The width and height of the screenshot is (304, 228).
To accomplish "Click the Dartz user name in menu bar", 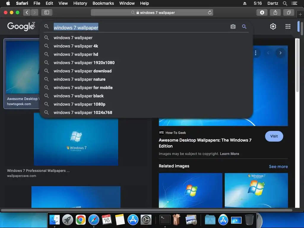I will tap(273, 3).
